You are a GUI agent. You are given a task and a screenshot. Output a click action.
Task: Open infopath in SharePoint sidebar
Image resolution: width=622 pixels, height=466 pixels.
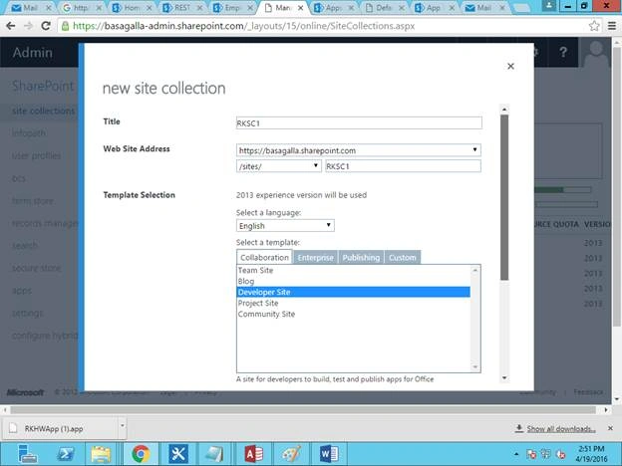coord(29,133)
